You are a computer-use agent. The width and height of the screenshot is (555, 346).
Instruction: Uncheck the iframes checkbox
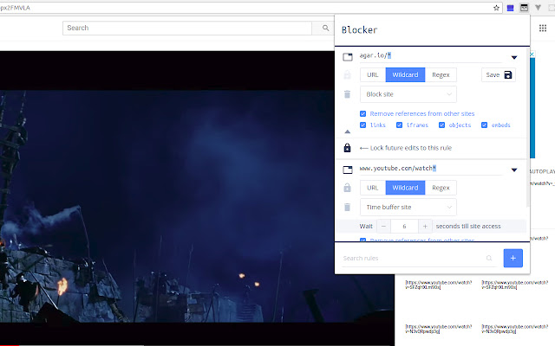point(399,125)
